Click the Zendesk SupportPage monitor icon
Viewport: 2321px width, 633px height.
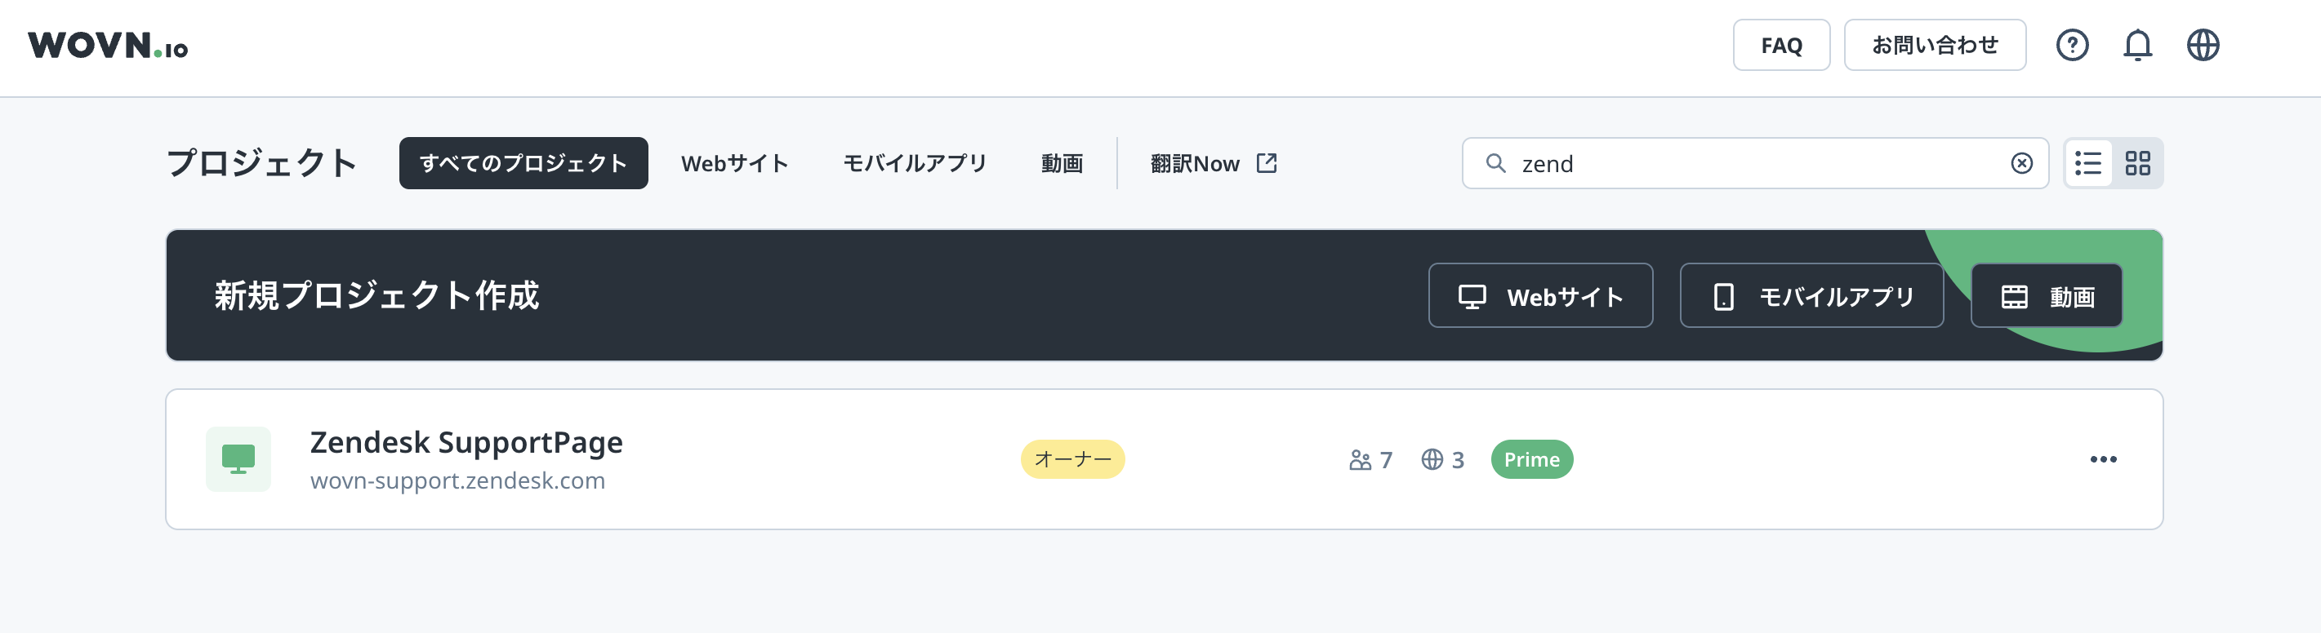coord(238,459)
